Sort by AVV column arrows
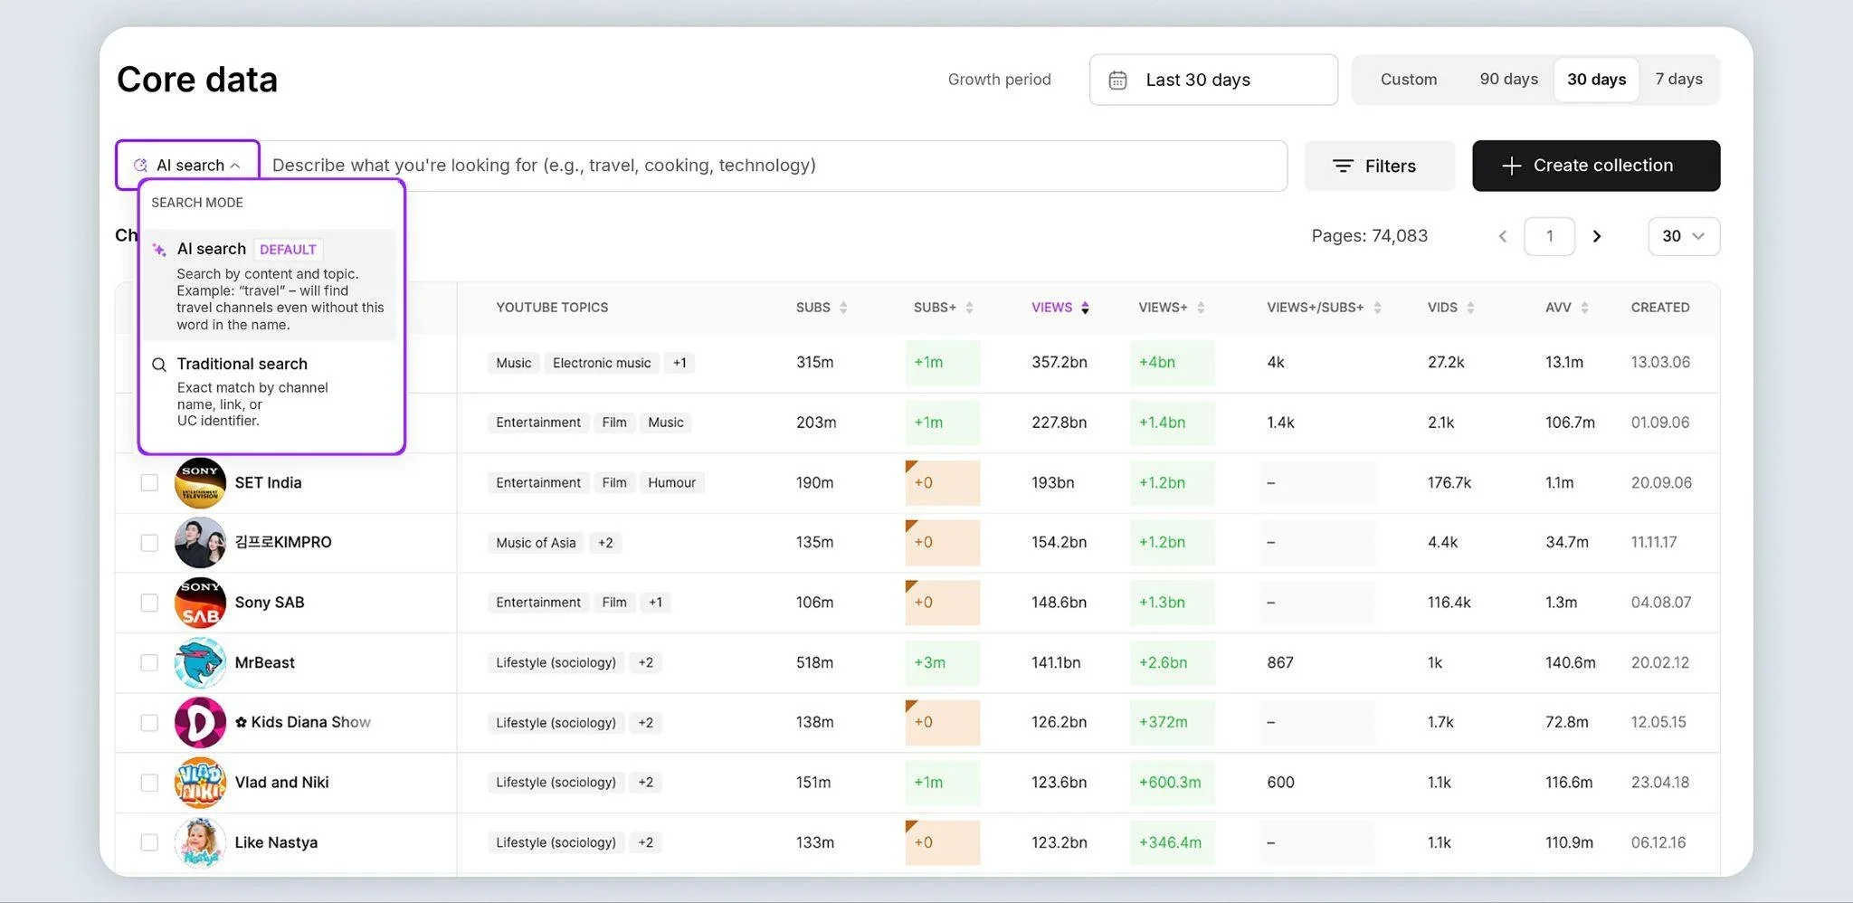Viewport: 1853px width, 903px height. (1584, 308)
